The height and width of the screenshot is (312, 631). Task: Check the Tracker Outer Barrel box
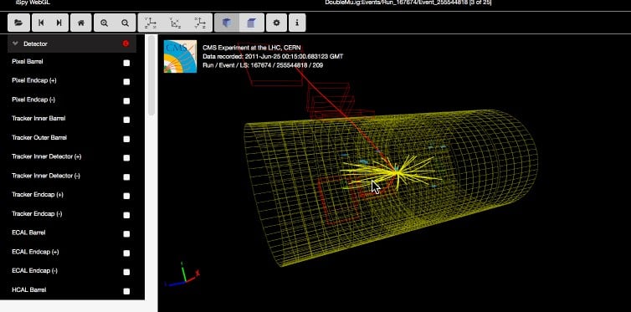126,139
